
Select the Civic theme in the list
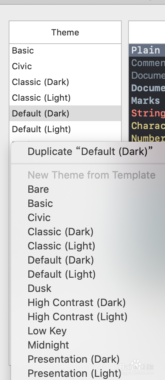point(65,66)
